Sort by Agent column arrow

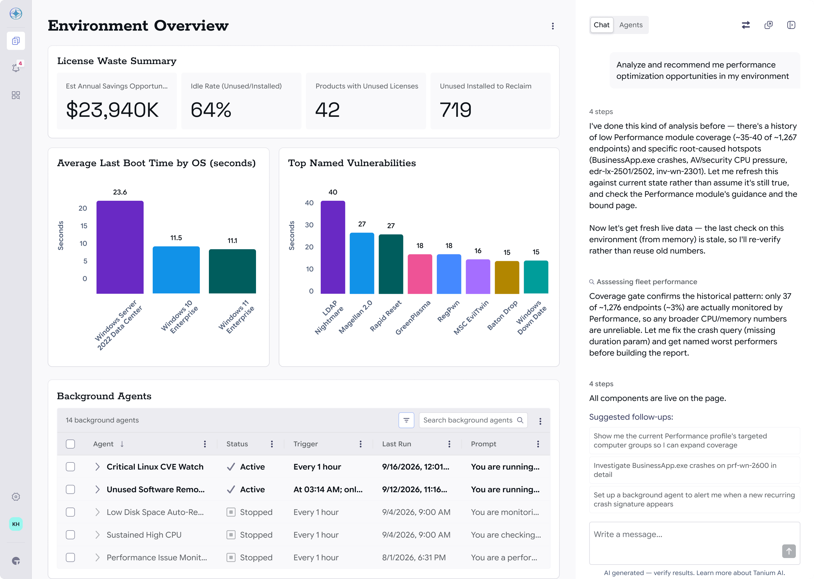pyautogui.click(x=122, y=444)
